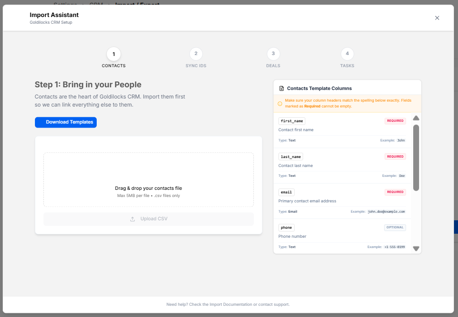
Task: Click the contact support link
Action: pyautogui.click(x=274, y=304)
